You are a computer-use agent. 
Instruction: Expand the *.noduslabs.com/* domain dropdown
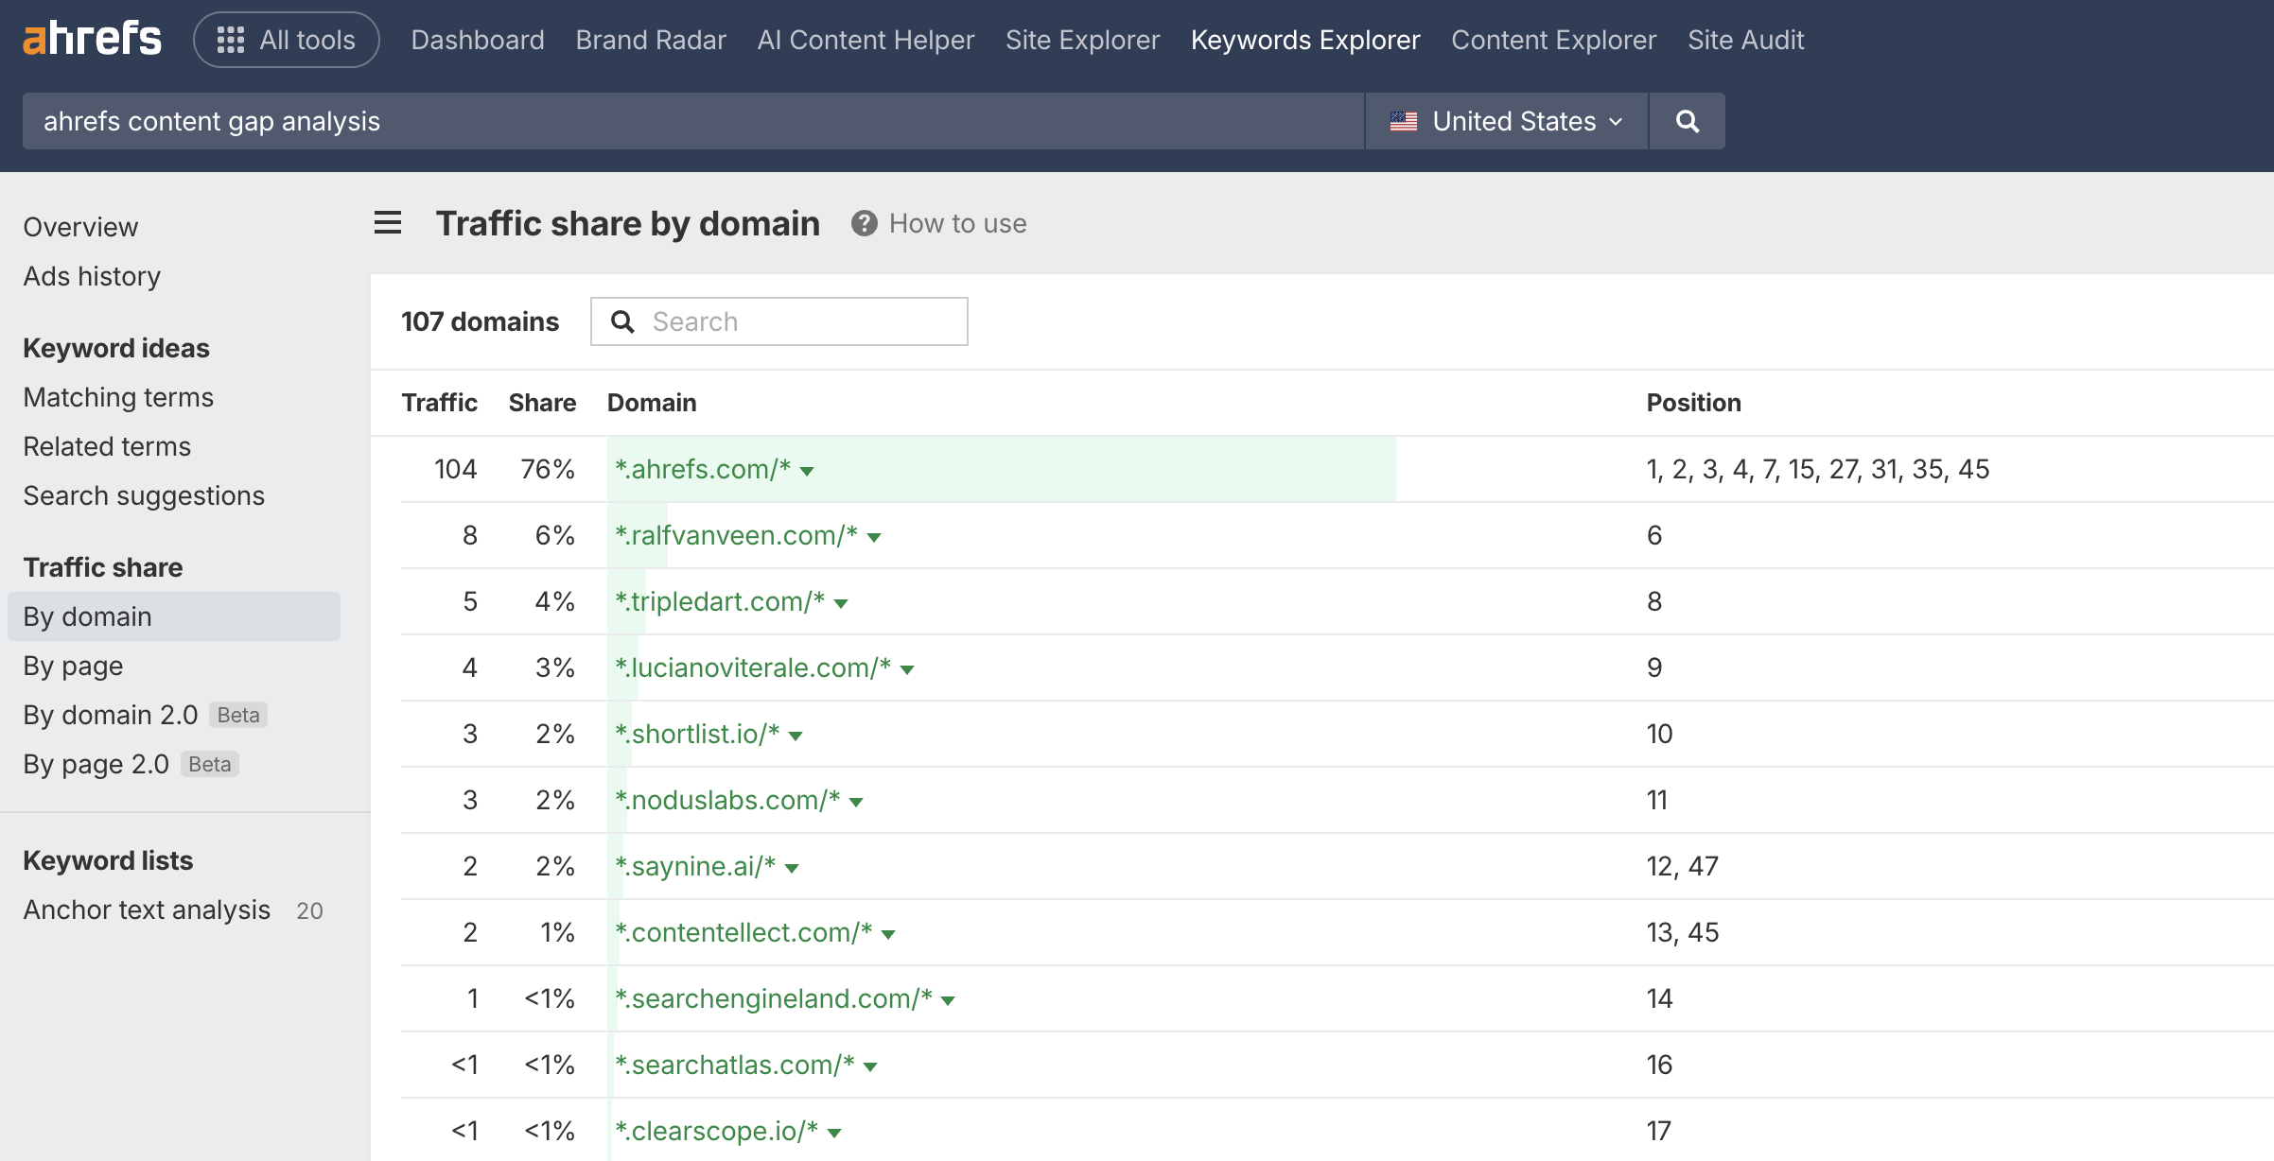[856, 802]
